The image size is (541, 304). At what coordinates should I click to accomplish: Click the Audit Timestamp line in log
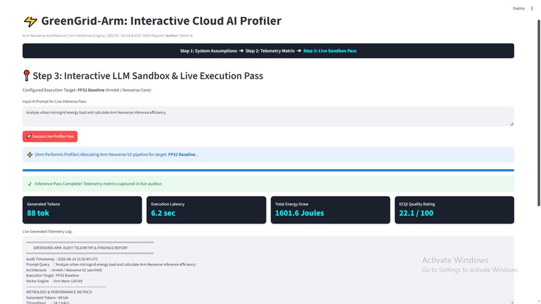[62, 259]
